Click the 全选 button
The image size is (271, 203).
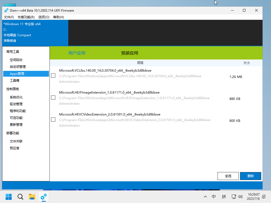228,176
